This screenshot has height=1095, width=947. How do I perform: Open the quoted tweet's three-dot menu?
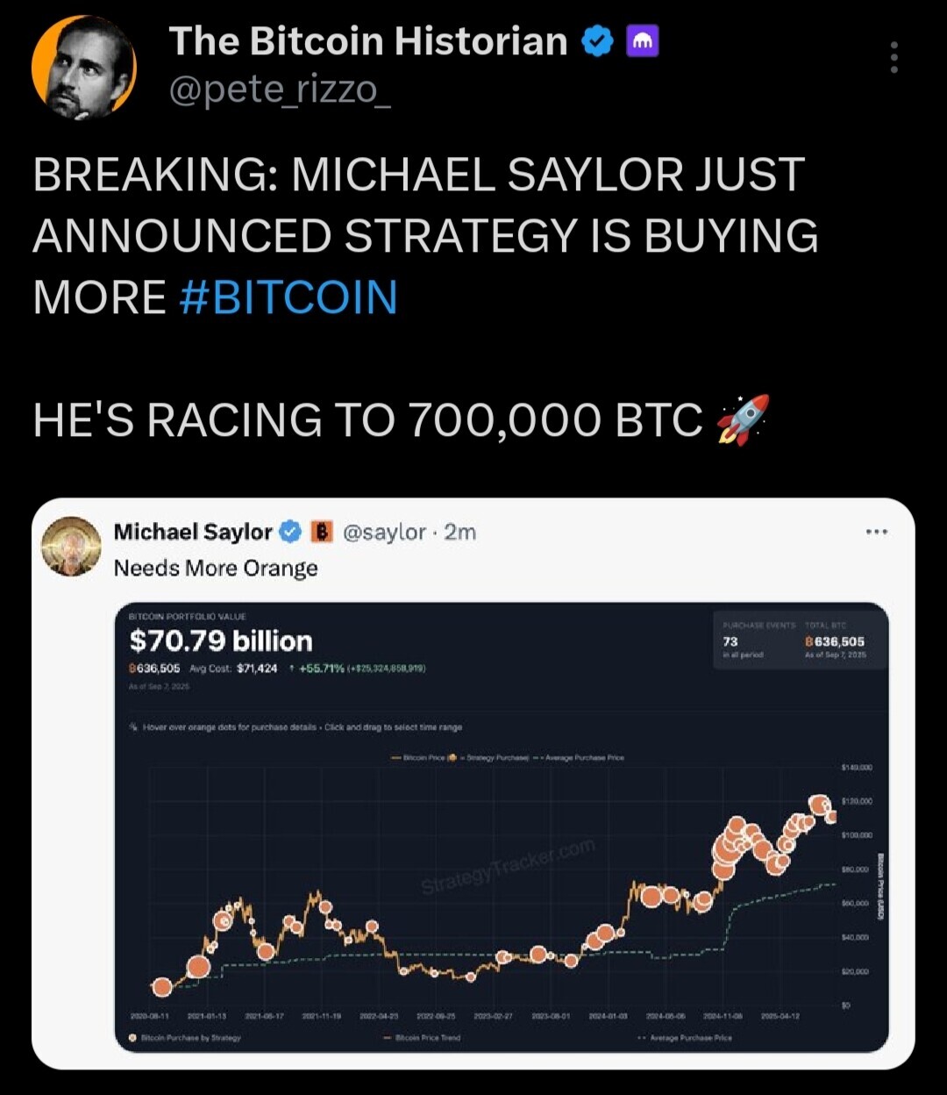coord(876,532)
